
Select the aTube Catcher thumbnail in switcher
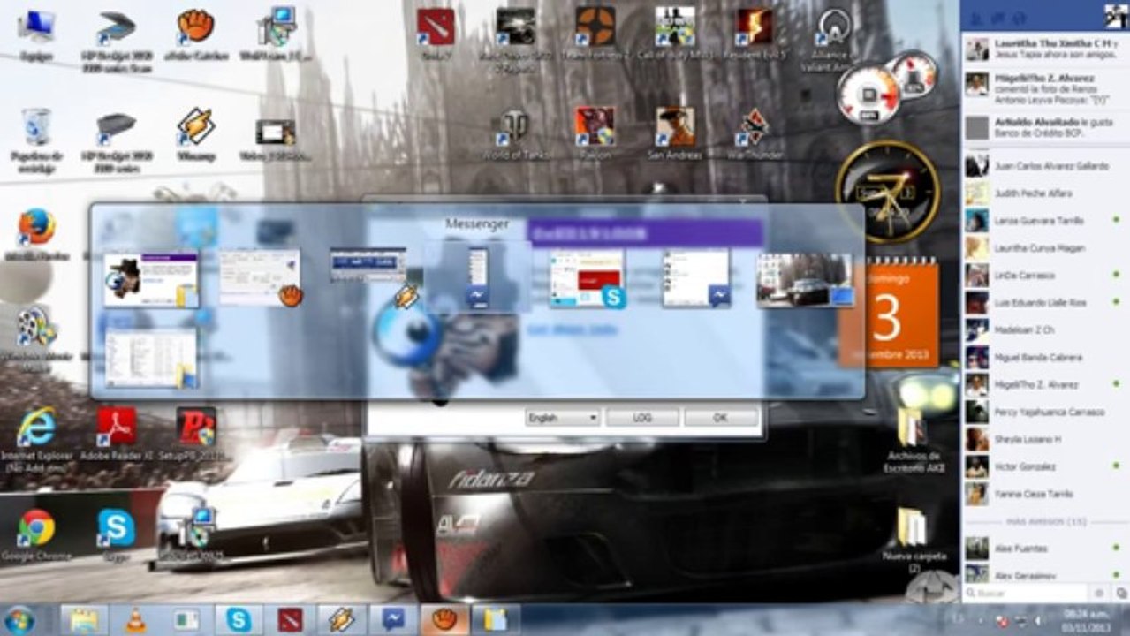[260, 278]
